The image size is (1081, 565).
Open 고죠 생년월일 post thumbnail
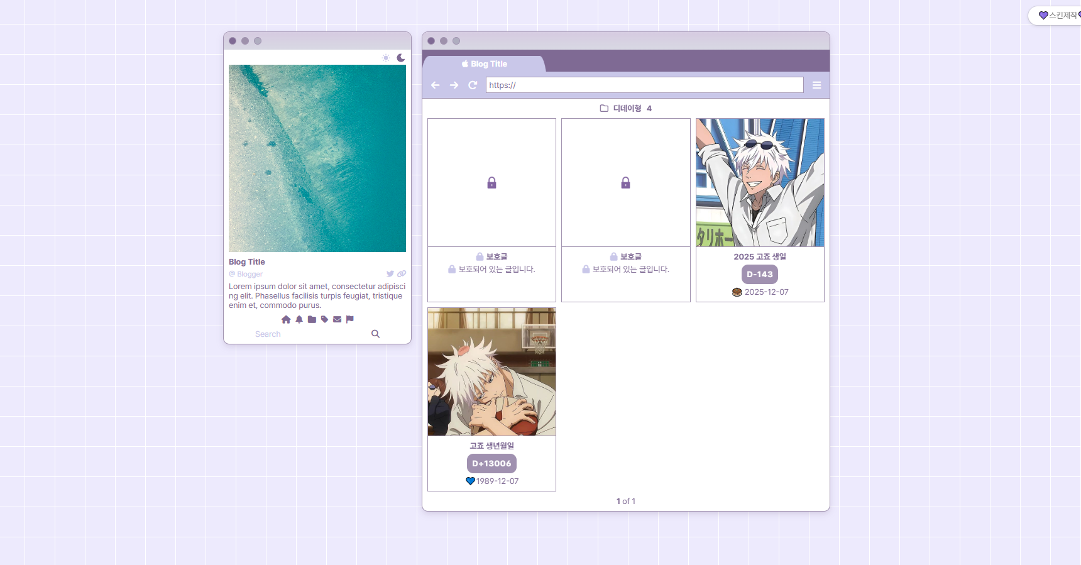(492, 372)
